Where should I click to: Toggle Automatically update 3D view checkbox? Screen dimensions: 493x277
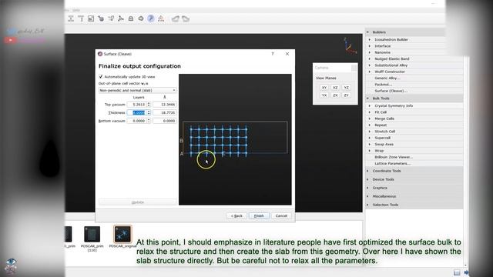[x=101, y=77]
